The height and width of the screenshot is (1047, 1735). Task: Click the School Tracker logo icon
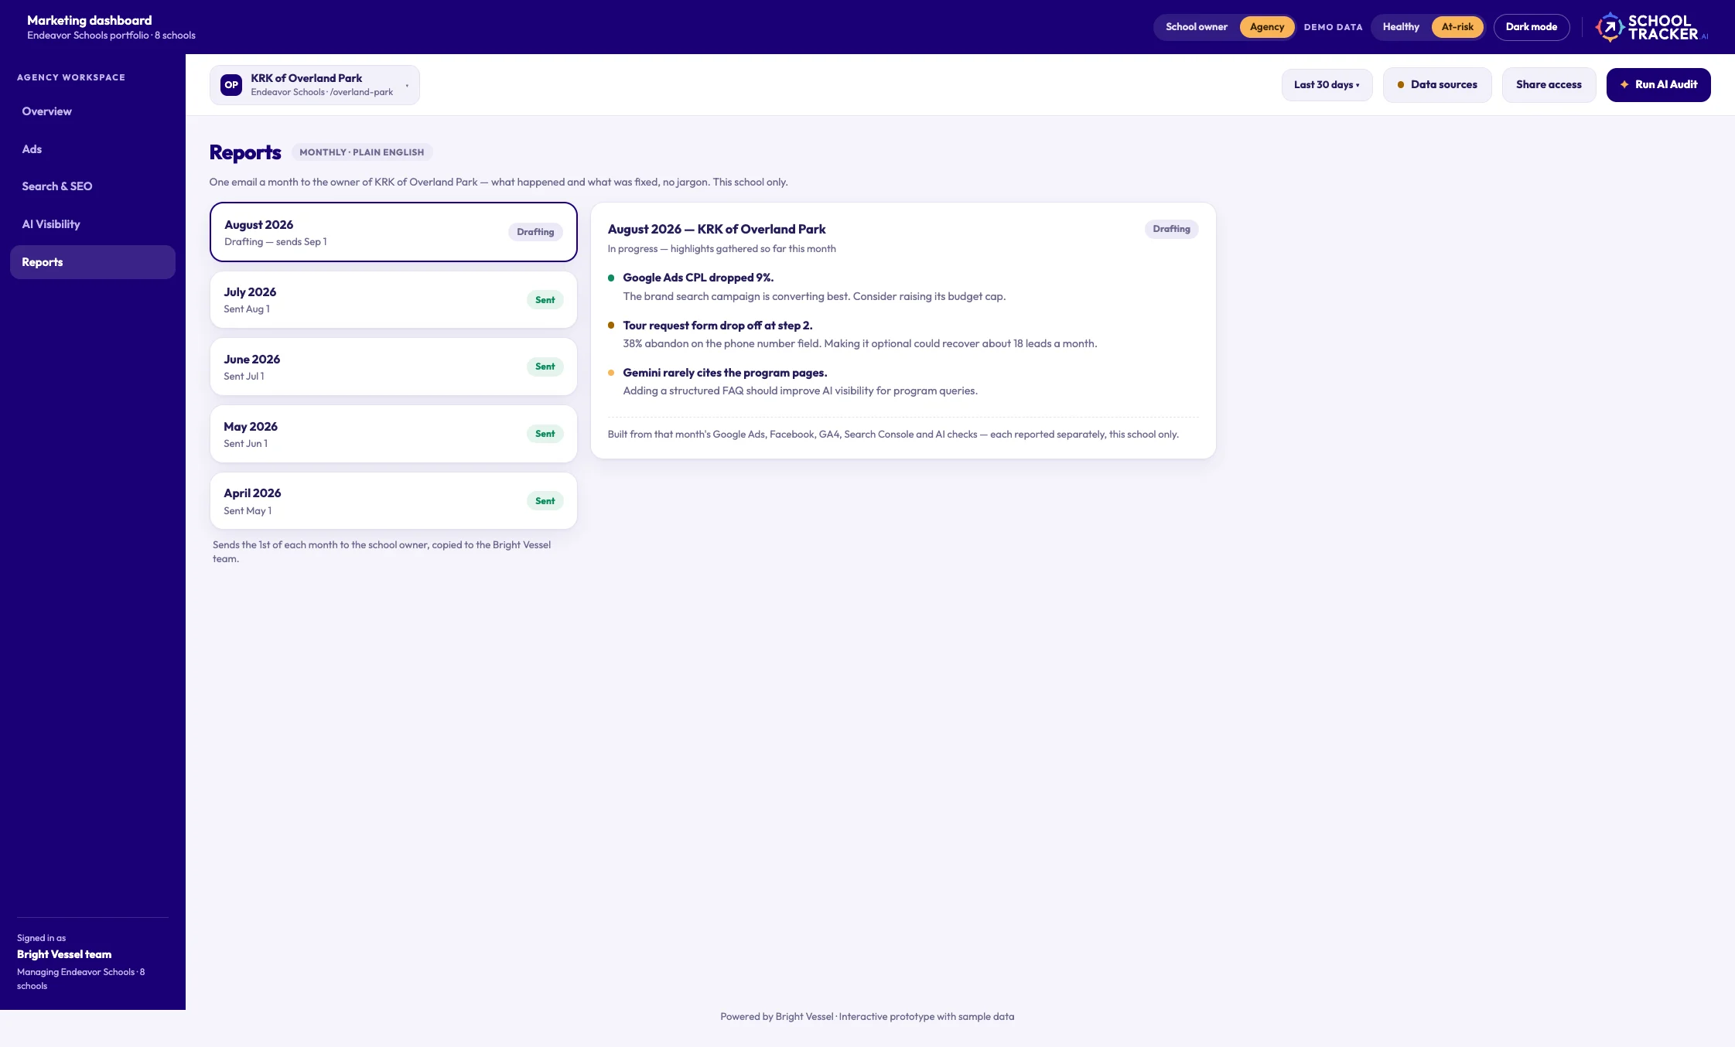click(1610, 27)
